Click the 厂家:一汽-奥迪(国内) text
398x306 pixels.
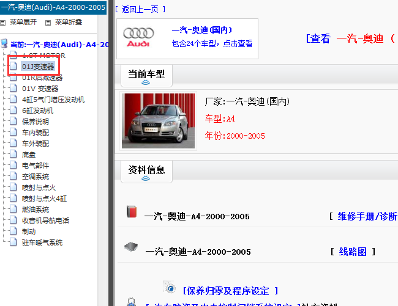click(247, 101)
